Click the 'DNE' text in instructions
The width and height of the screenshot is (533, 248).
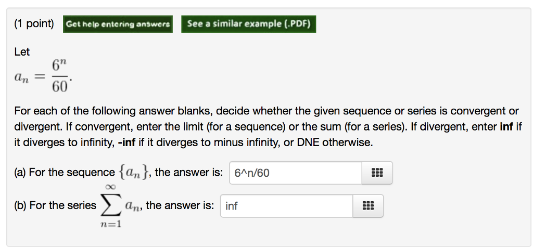tap(308, 142)
